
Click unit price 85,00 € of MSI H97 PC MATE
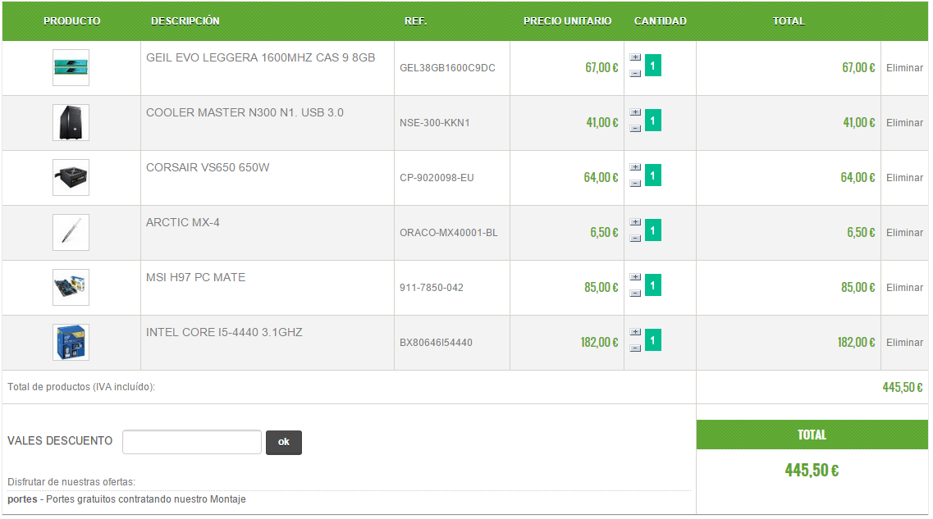(x=601, y=288)
